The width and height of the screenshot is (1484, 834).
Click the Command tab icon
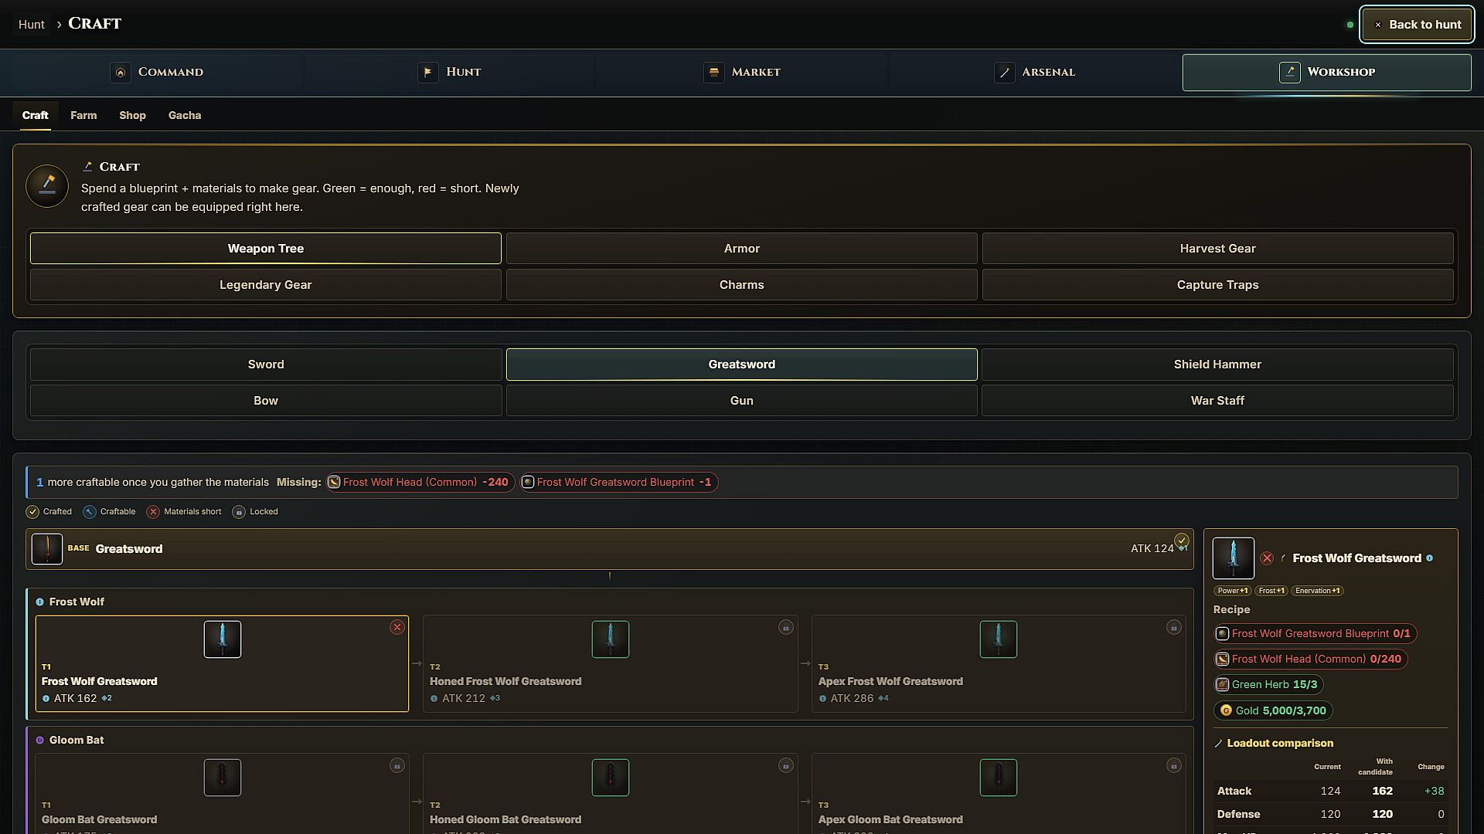click(120, 72)
